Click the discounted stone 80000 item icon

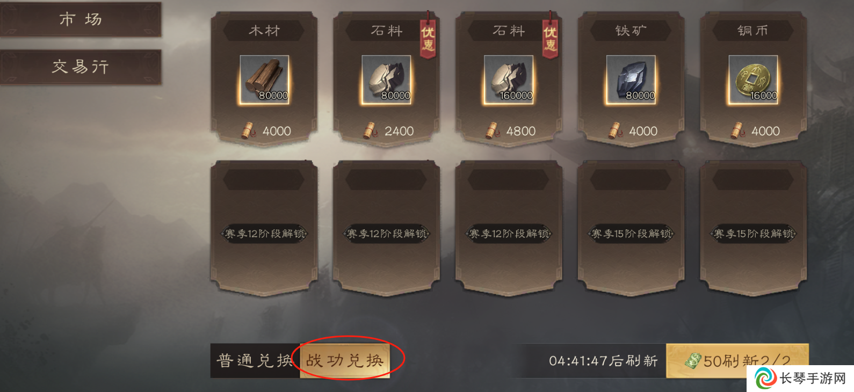point(386,79)
